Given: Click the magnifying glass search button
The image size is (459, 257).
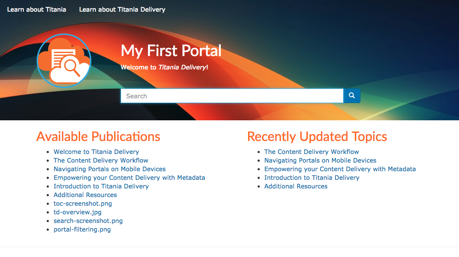Looking at the screenshot, I should pyautogui.click(x=351, y=96).
